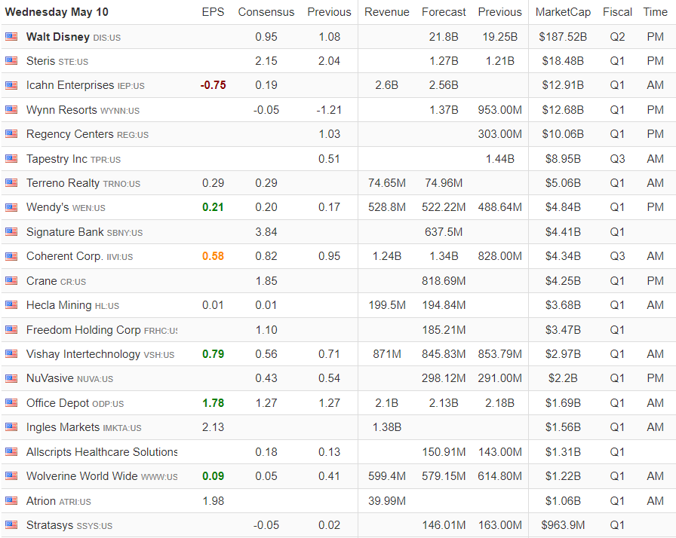676x538 pixels.
Task: Click the flag icon next to Wynn Resorts
Action: [x=11, y=110]
